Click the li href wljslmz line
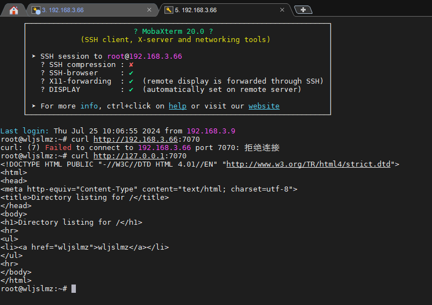The width and height of the screenshot is (432, 305). pos(85,247)
